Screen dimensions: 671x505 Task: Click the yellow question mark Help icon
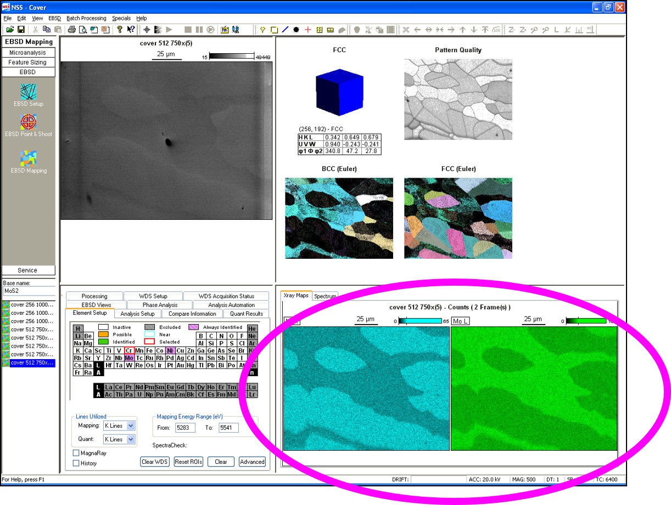120,30
